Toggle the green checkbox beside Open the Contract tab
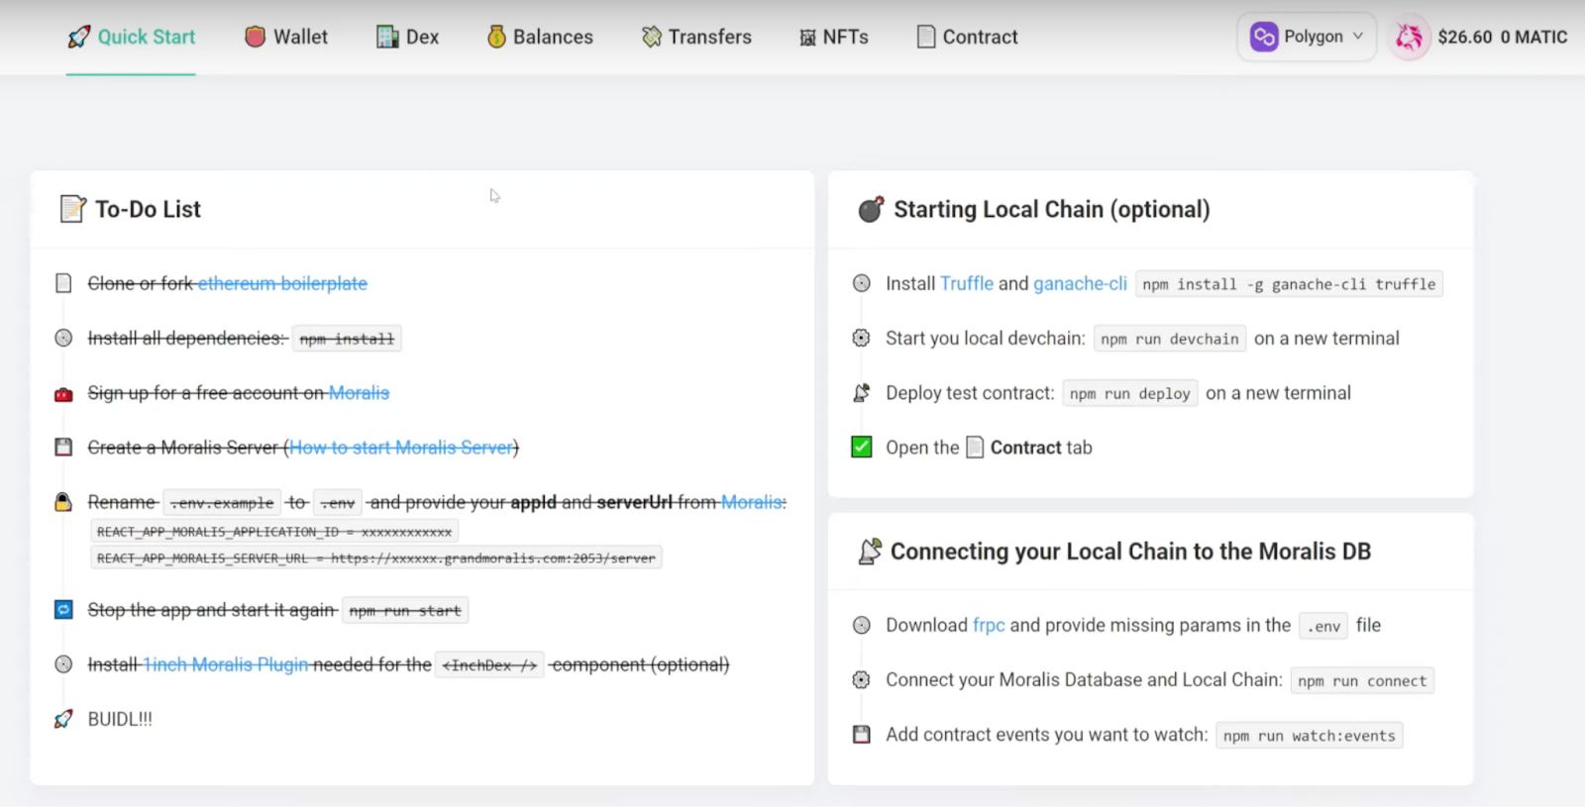The height and width of the screenshot is (807, 1585). (x=862, y=447)
